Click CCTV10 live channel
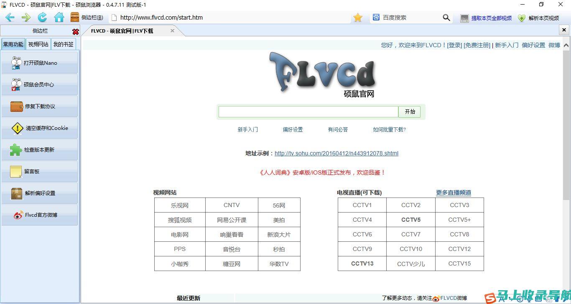The width and height of the screenshot is (571, 304). (x=411, y=249)
